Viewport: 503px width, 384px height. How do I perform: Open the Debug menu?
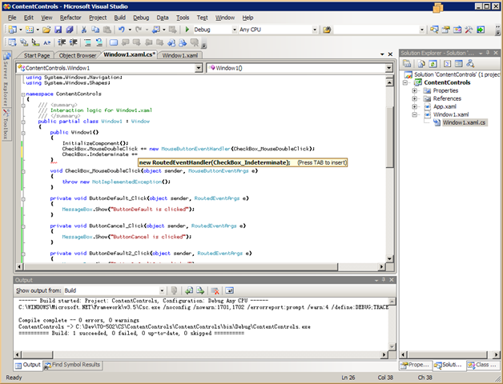point(141,18)
